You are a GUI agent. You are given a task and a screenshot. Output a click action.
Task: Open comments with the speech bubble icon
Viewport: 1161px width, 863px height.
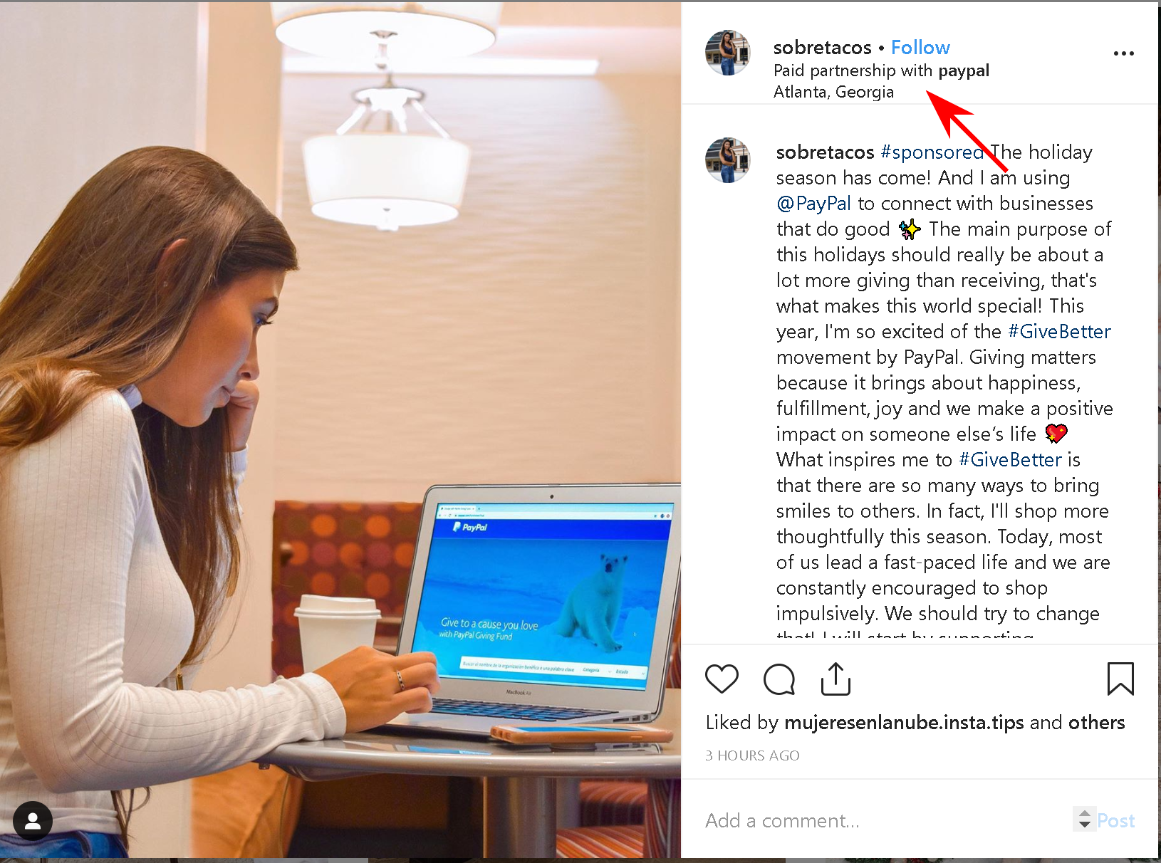779,679
